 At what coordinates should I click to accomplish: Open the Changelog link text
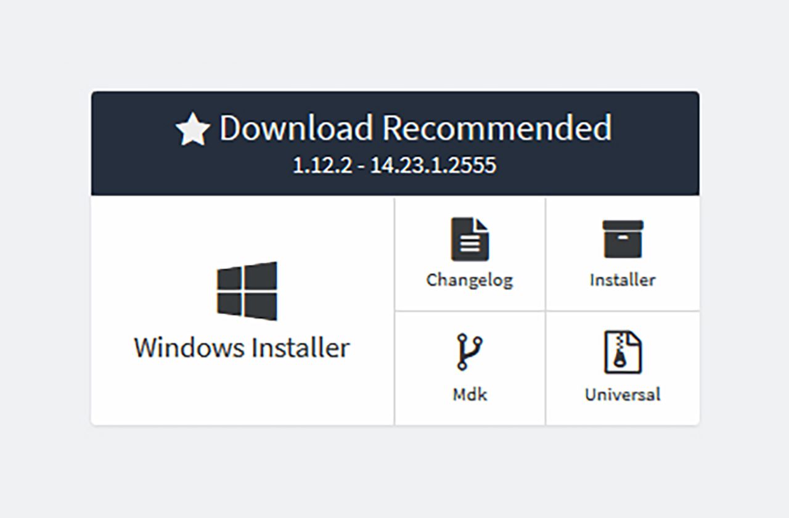470,280
